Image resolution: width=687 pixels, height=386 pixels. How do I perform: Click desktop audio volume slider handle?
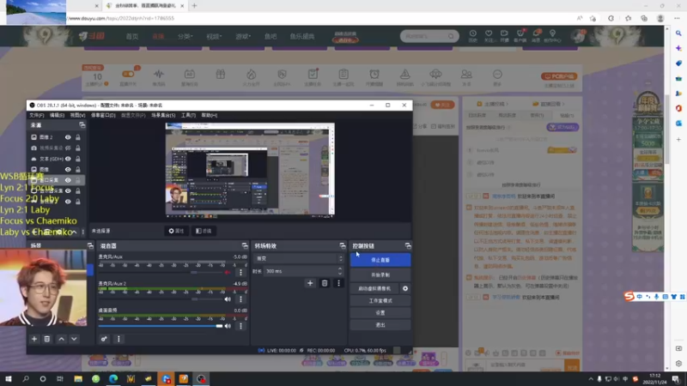(219, 326)
